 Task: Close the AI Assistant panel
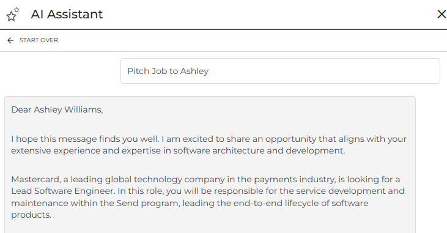coord(441,14)
